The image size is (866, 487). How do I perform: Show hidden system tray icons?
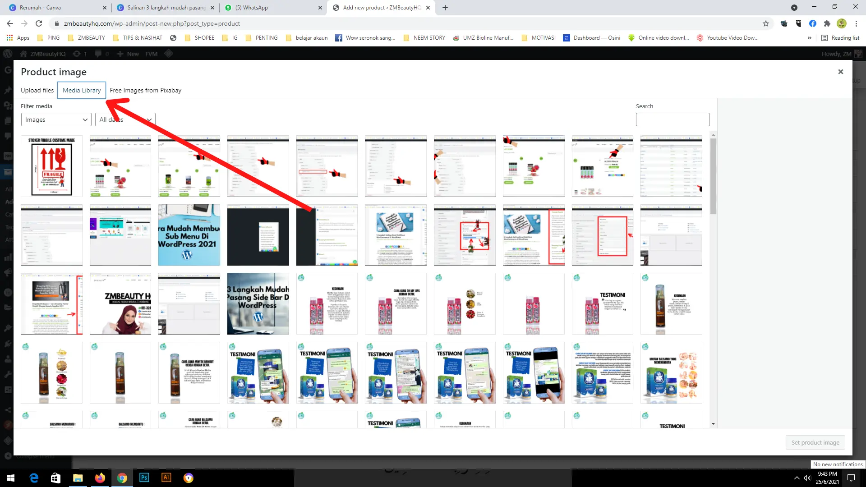click(797, 478)
